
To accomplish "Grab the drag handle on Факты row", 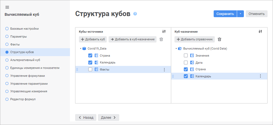I will click(x=77, y=70).
